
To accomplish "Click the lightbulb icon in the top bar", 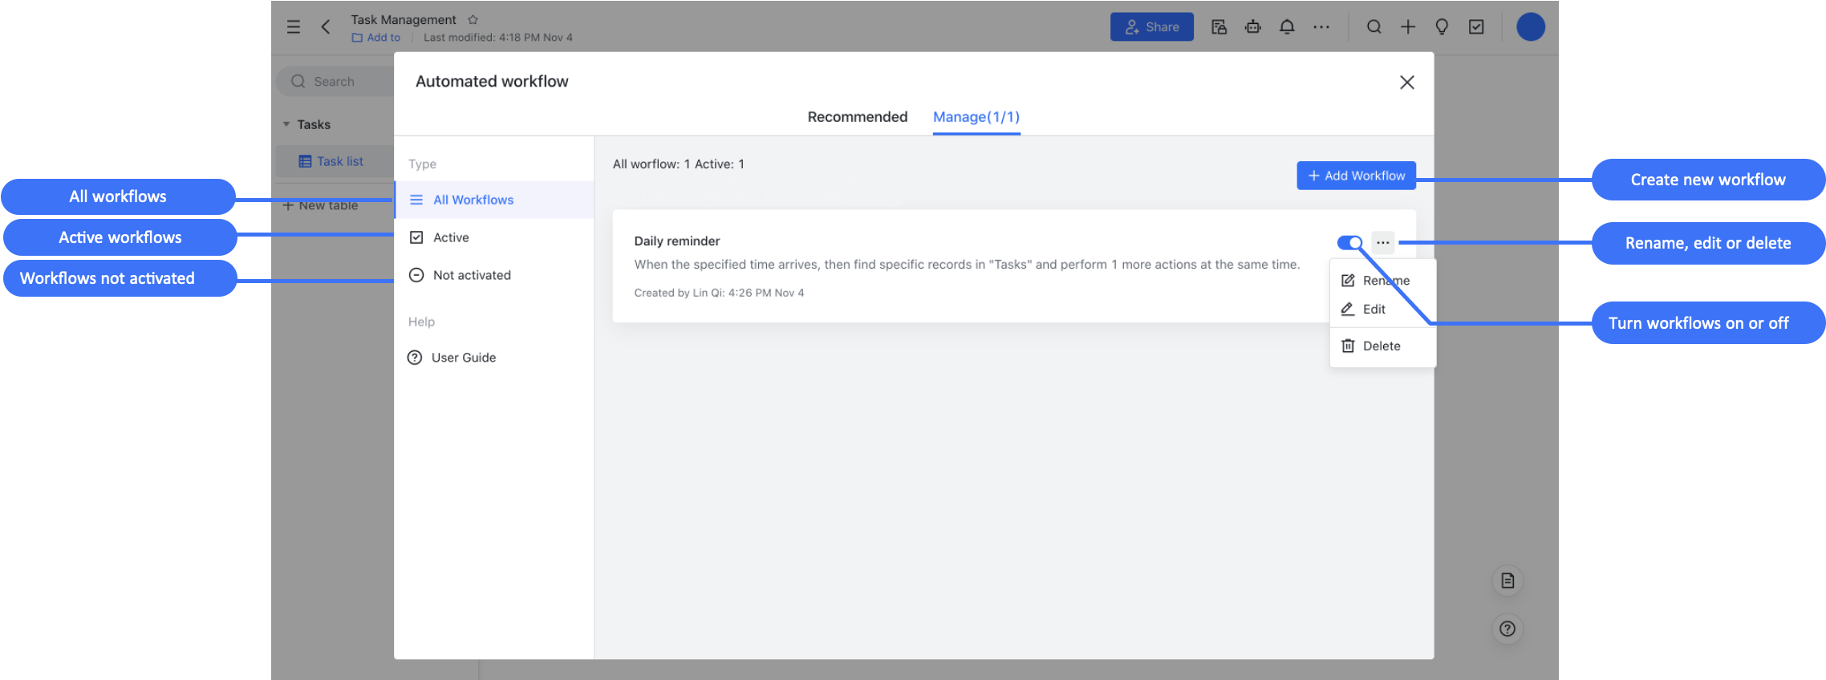I will (1442, 27).
